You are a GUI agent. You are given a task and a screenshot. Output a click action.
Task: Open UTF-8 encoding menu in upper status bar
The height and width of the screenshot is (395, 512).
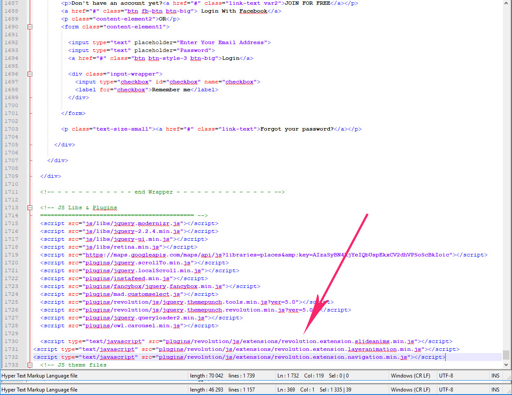coord(446,376)
